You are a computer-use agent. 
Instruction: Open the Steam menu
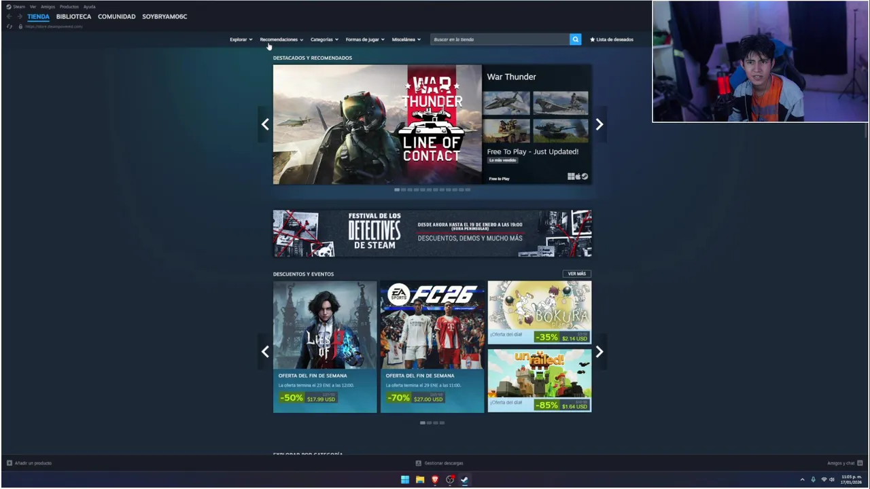[19, 7]
